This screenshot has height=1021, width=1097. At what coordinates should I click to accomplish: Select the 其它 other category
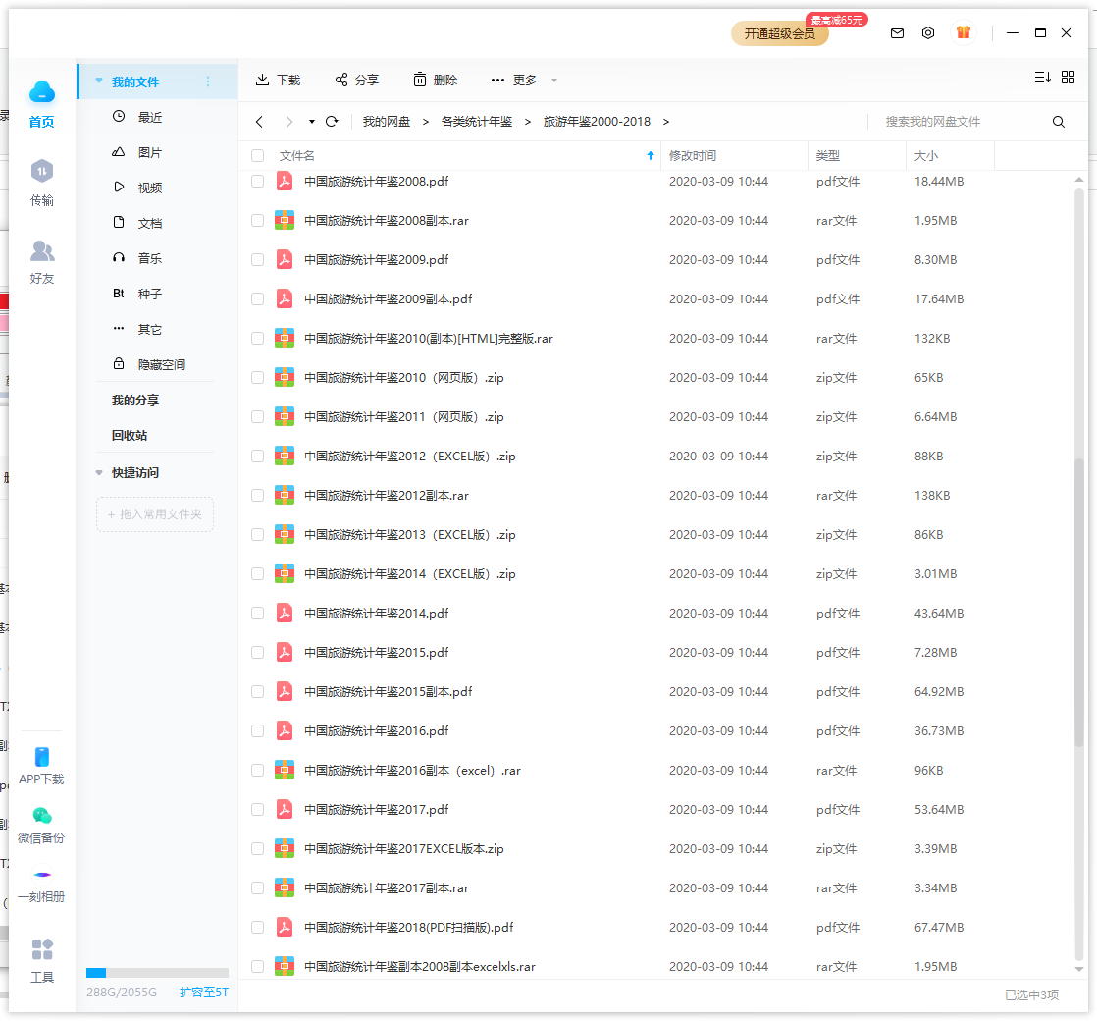pos(137,329)
